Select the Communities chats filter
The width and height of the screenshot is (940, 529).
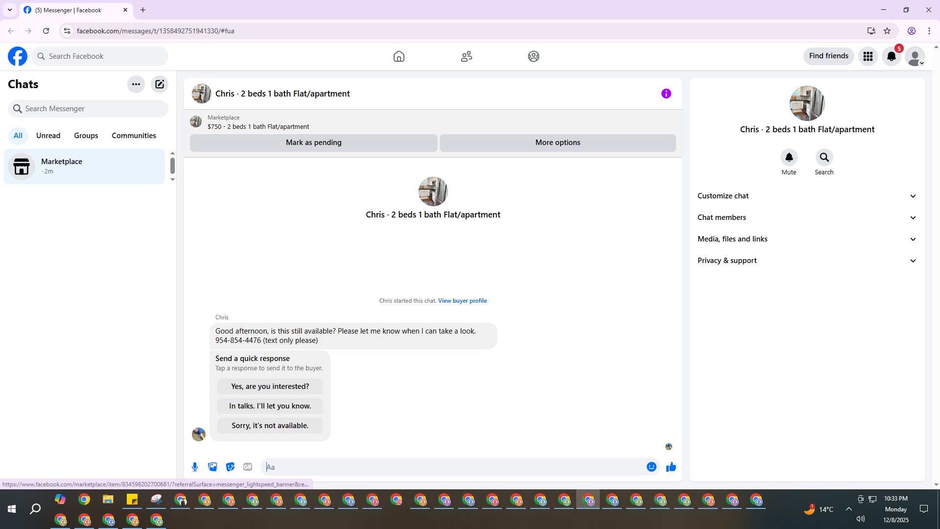point(134,136)
